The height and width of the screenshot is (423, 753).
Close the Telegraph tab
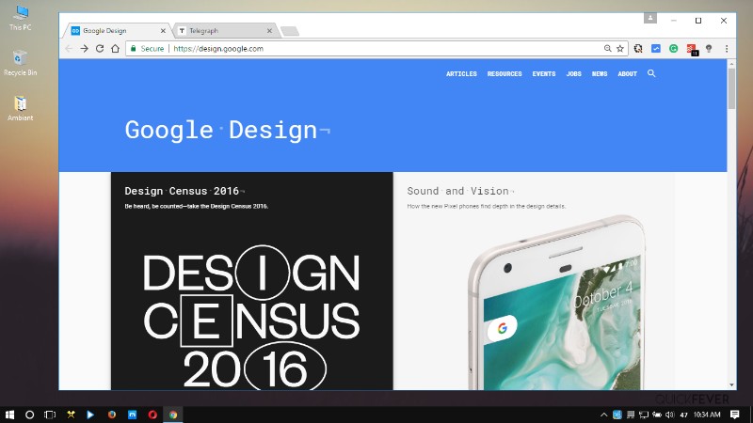pyautogui.click(x=269, y=31)
